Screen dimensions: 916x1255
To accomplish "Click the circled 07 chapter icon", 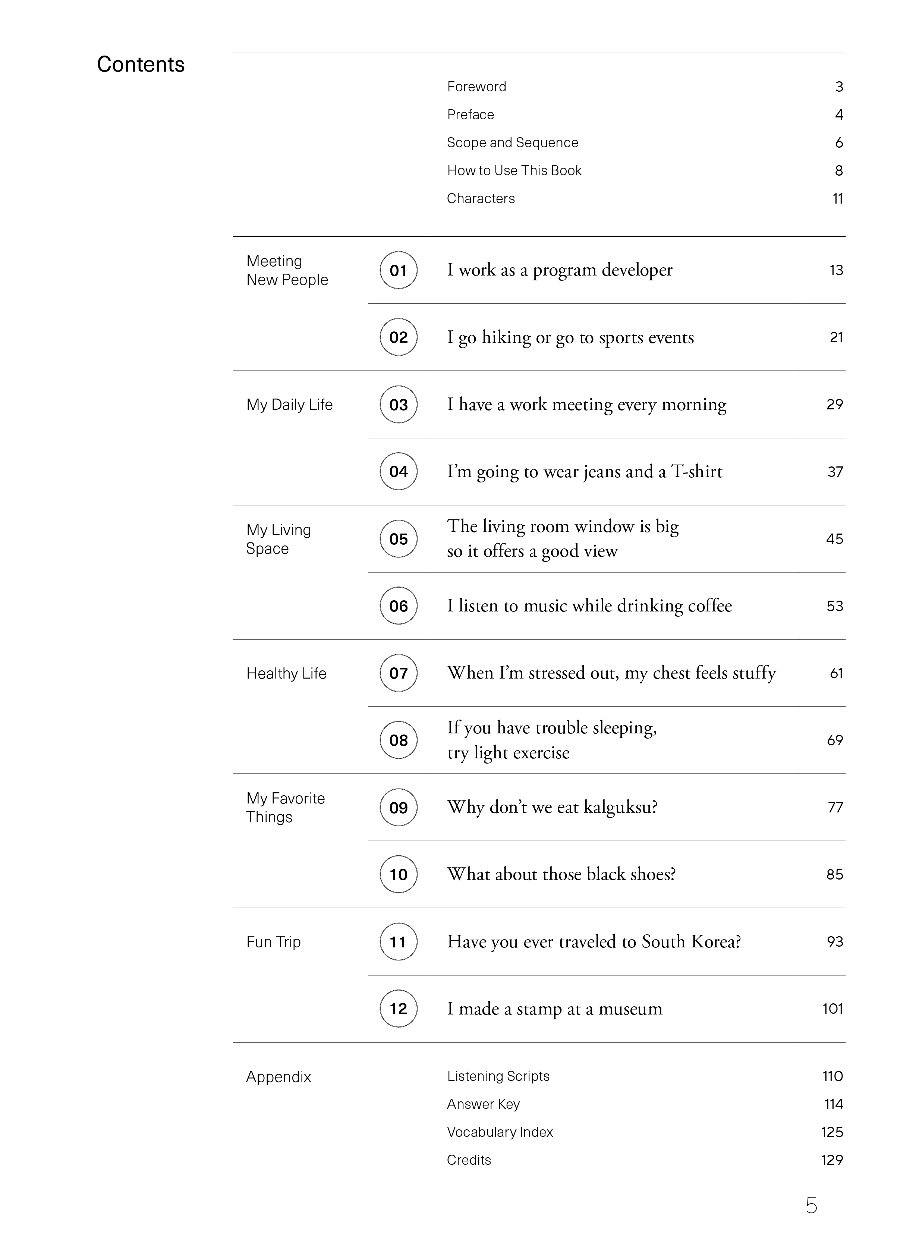I will (x=398, y=673).
